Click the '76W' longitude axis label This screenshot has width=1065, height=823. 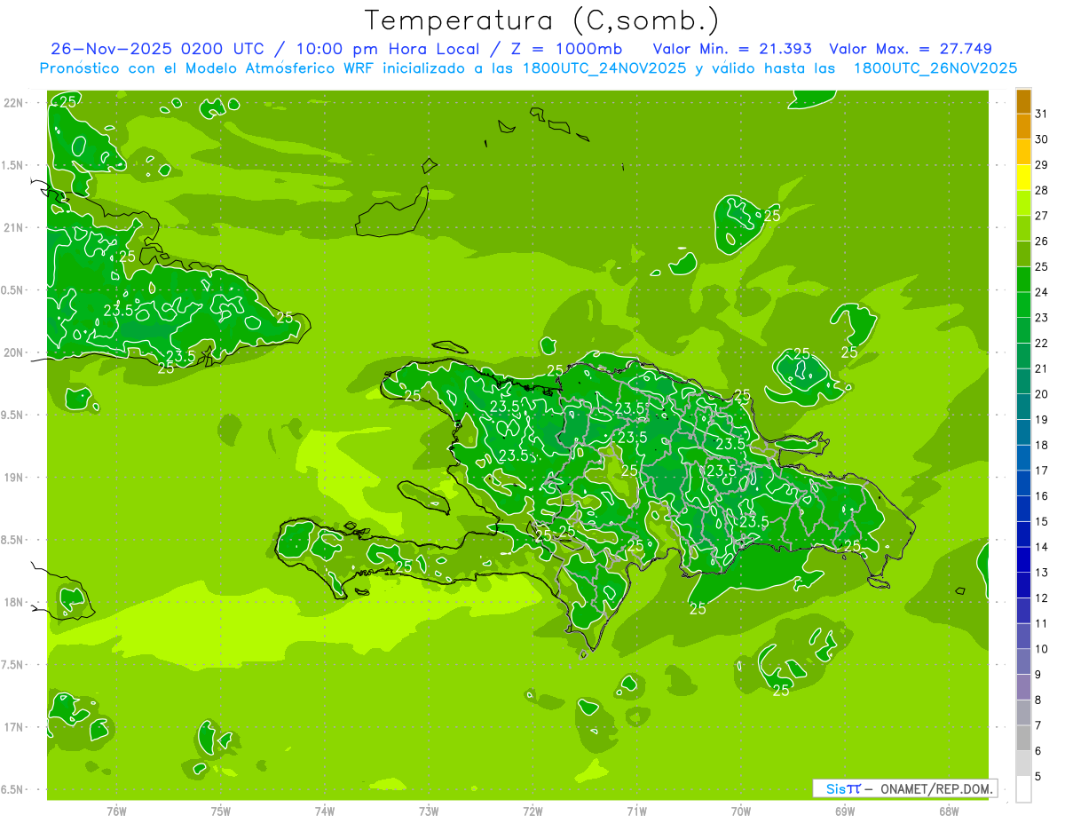pos(116,811)
